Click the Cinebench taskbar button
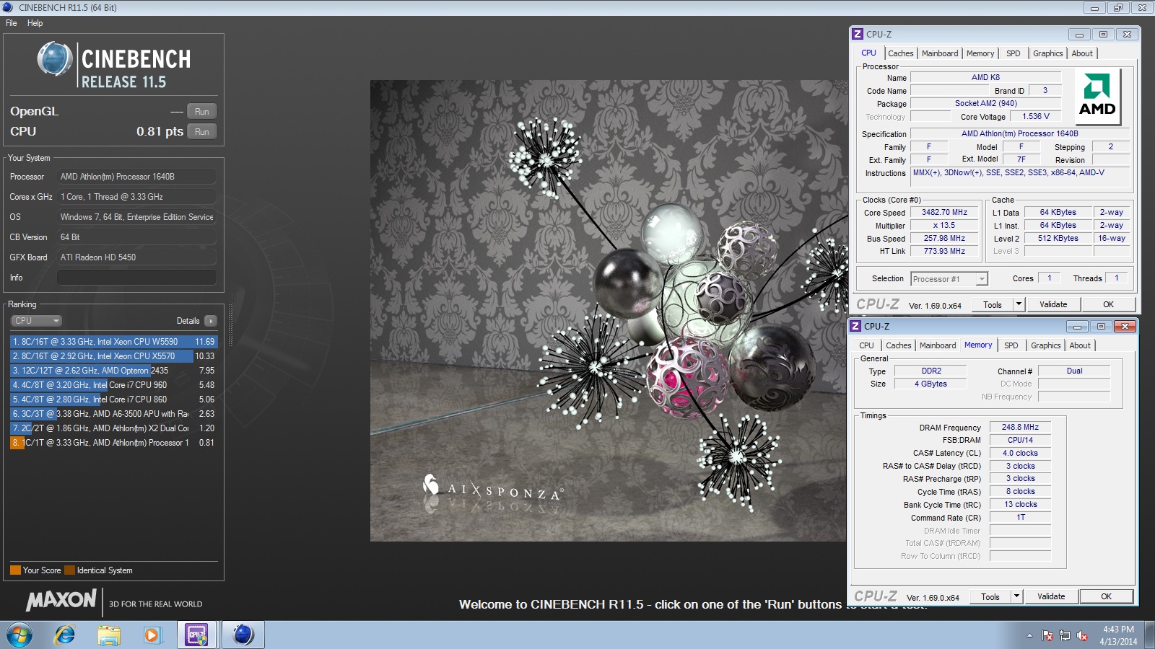1155x649 pixels. click(243, 635)
